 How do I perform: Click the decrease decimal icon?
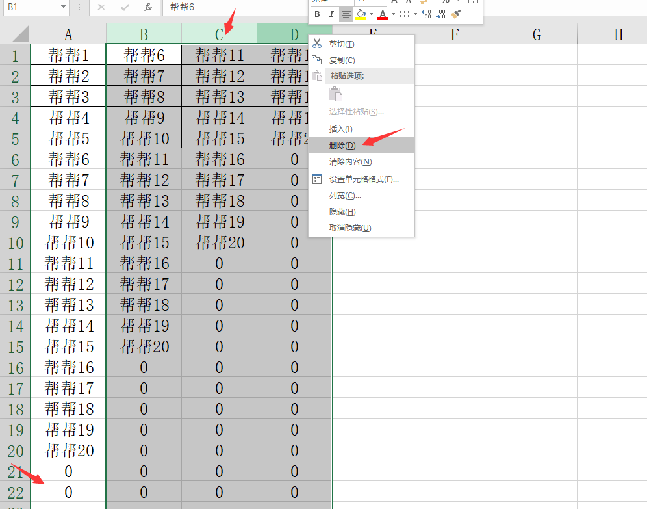click(x=441, y=14)
